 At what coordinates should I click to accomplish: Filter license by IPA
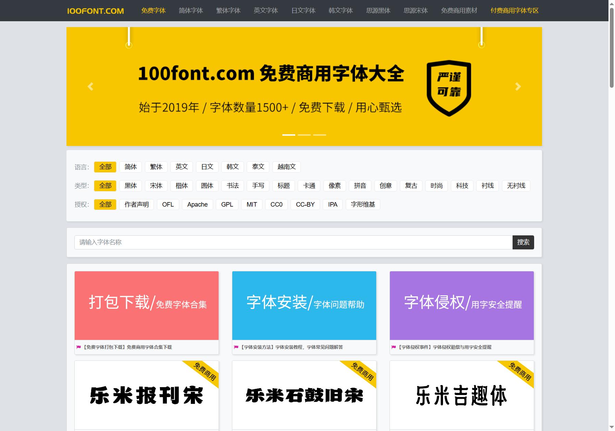(333, 205)
